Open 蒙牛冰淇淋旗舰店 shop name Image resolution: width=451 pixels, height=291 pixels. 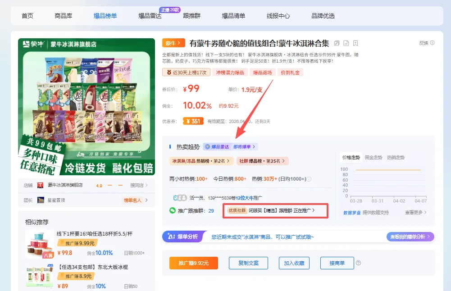65,185
